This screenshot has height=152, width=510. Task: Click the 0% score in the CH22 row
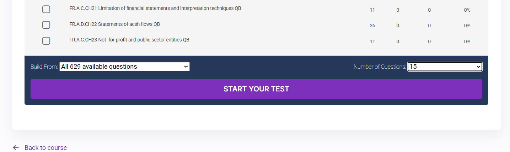pos(467,26)
